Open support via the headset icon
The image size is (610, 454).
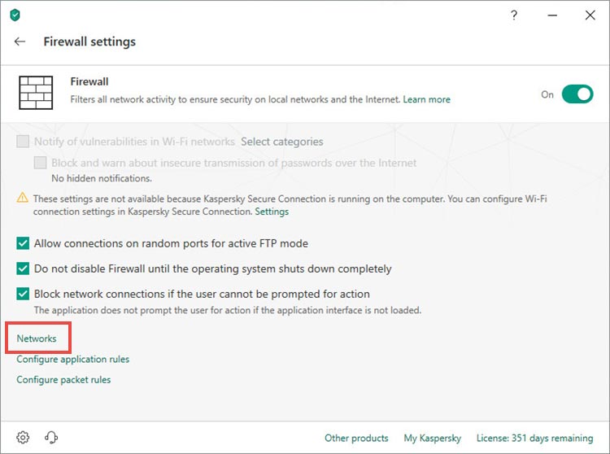pyautogui.click(x=51, y=437)
